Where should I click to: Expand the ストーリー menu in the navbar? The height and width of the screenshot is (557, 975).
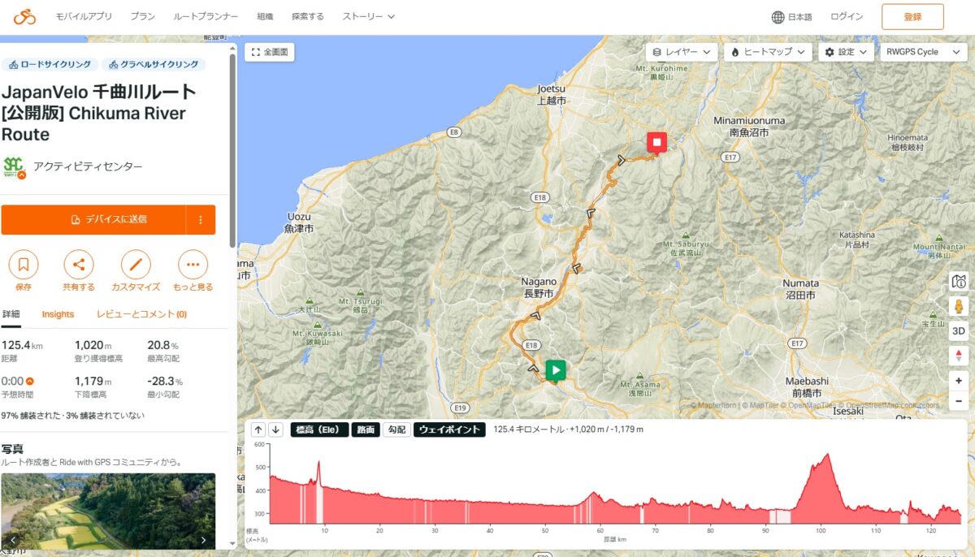click(369, 16)
